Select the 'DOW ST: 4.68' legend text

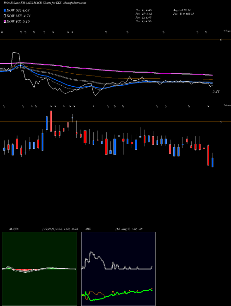[18, 10]
